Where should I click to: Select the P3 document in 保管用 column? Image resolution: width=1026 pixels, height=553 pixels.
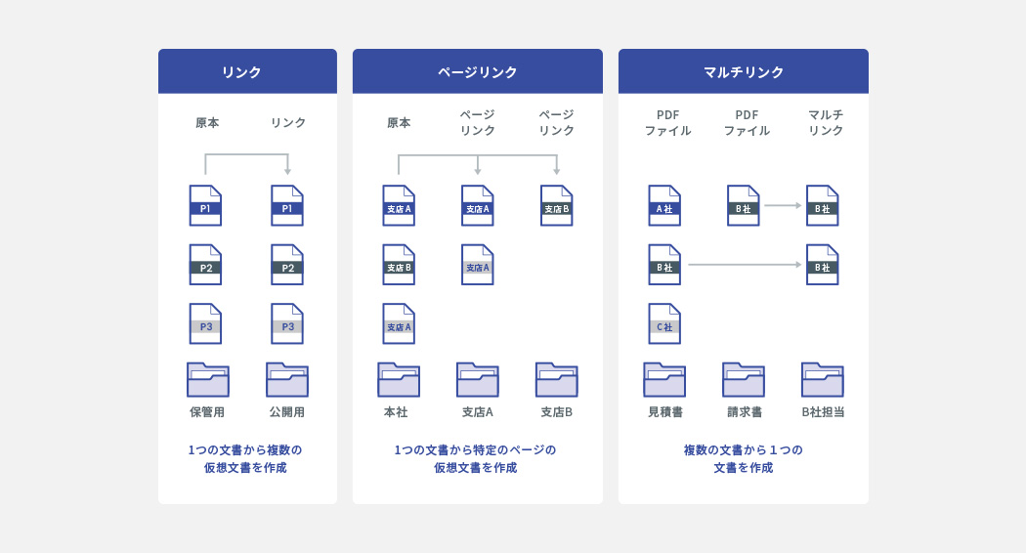click(x=205, y=323)
